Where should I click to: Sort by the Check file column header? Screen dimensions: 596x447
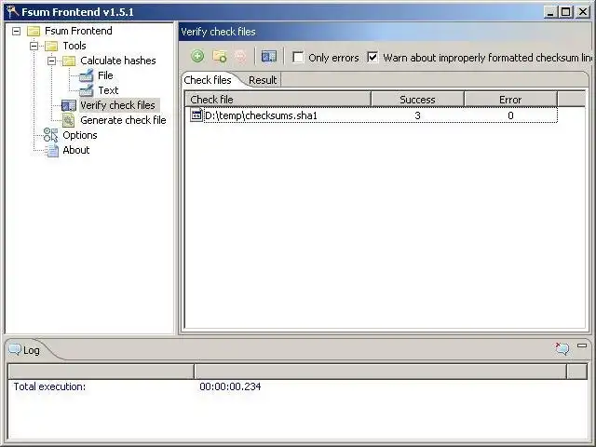tap(278, 100)
